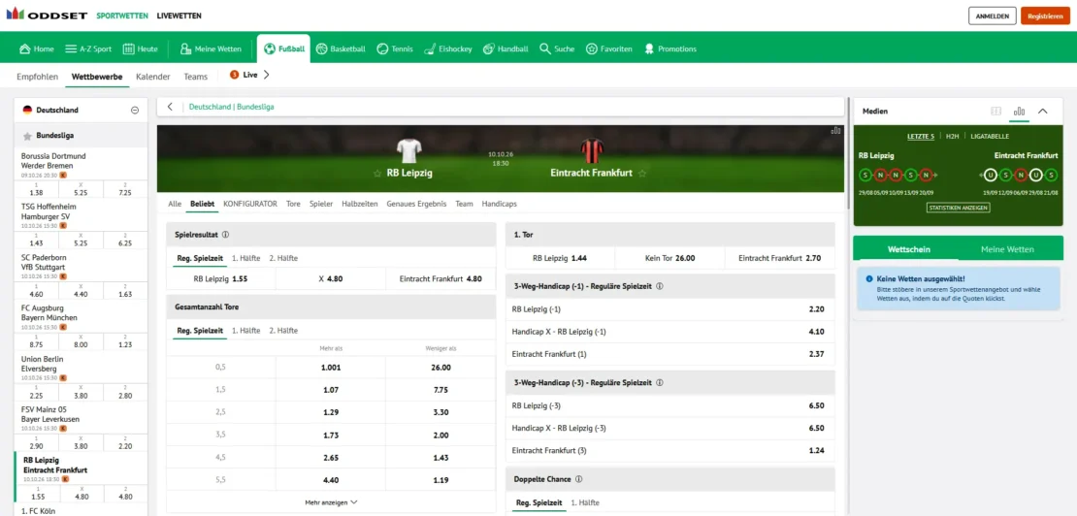Image resolution: width=1077 pixels, height=516 pixels.
Task: Open Favoriten in navigation bar
Action: 608,48
